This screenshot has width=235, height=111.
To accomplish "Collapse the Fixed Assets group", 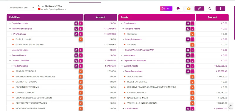I will pyautogui.click(x=122, y=23).
